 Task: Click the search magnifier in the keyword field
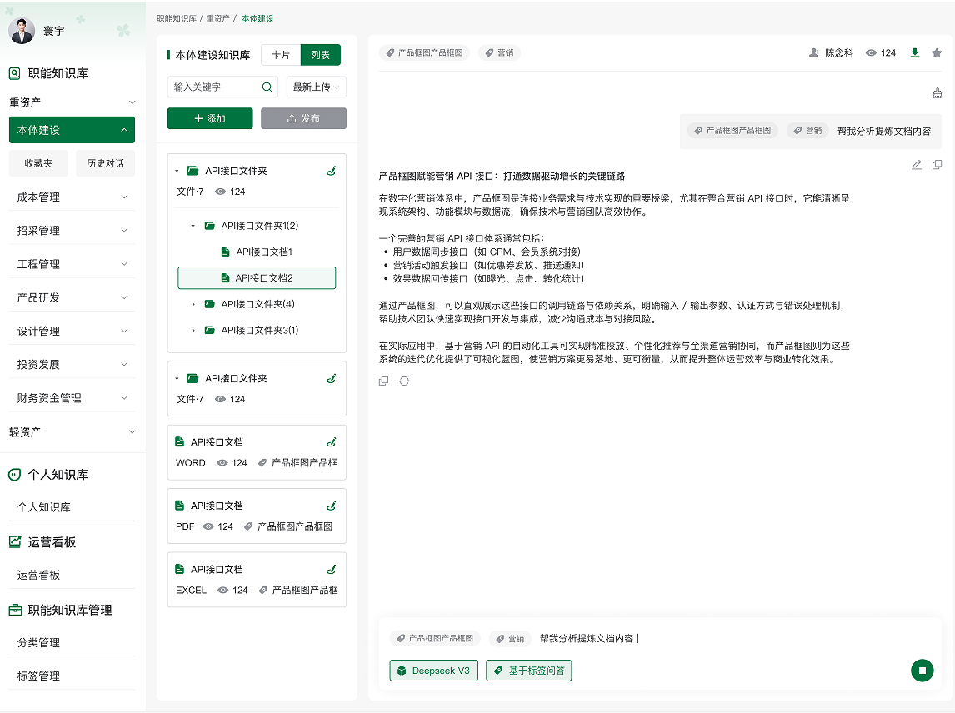click(267, 87)
